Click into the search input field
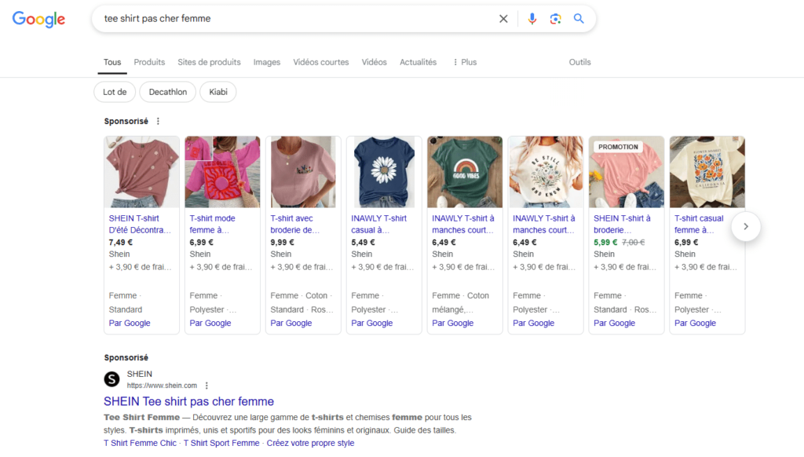 (x=298, y=19)
